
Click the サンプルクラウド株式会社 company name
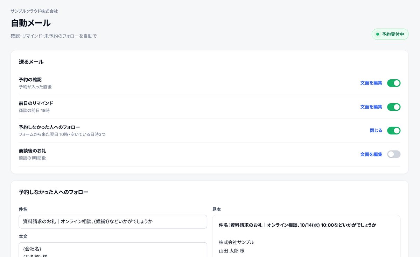[34, 11]
